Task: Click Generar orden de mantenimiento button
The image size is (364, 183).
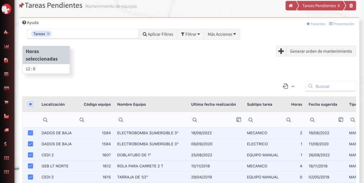Action: 321,51
